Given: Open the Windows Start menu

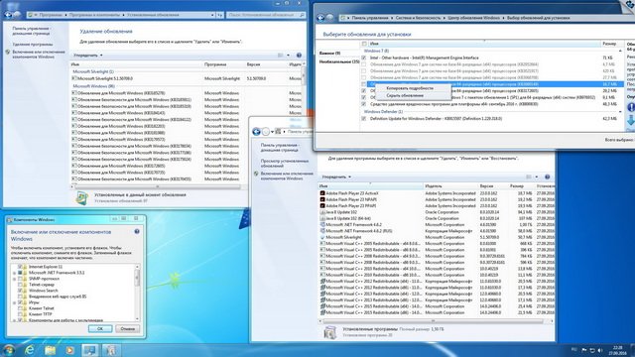Looking at the screenshot, I should [x=9, y=350].
